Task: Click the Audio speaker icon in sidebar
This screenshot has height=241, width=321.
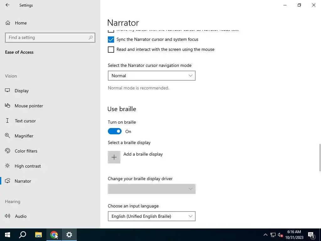Action: (x=8, y=216)
